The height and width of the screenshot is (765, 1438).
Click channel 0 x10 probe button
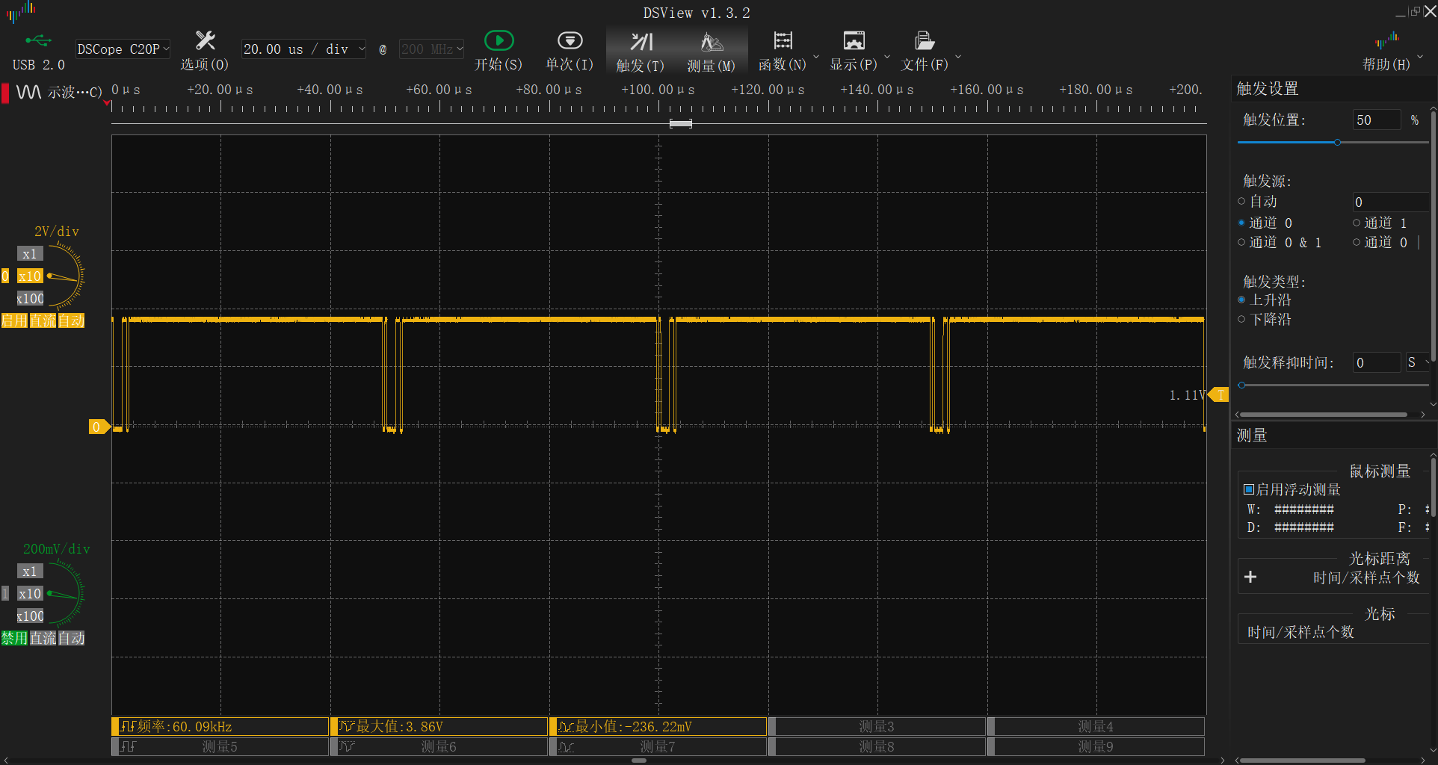pos(30,276)
